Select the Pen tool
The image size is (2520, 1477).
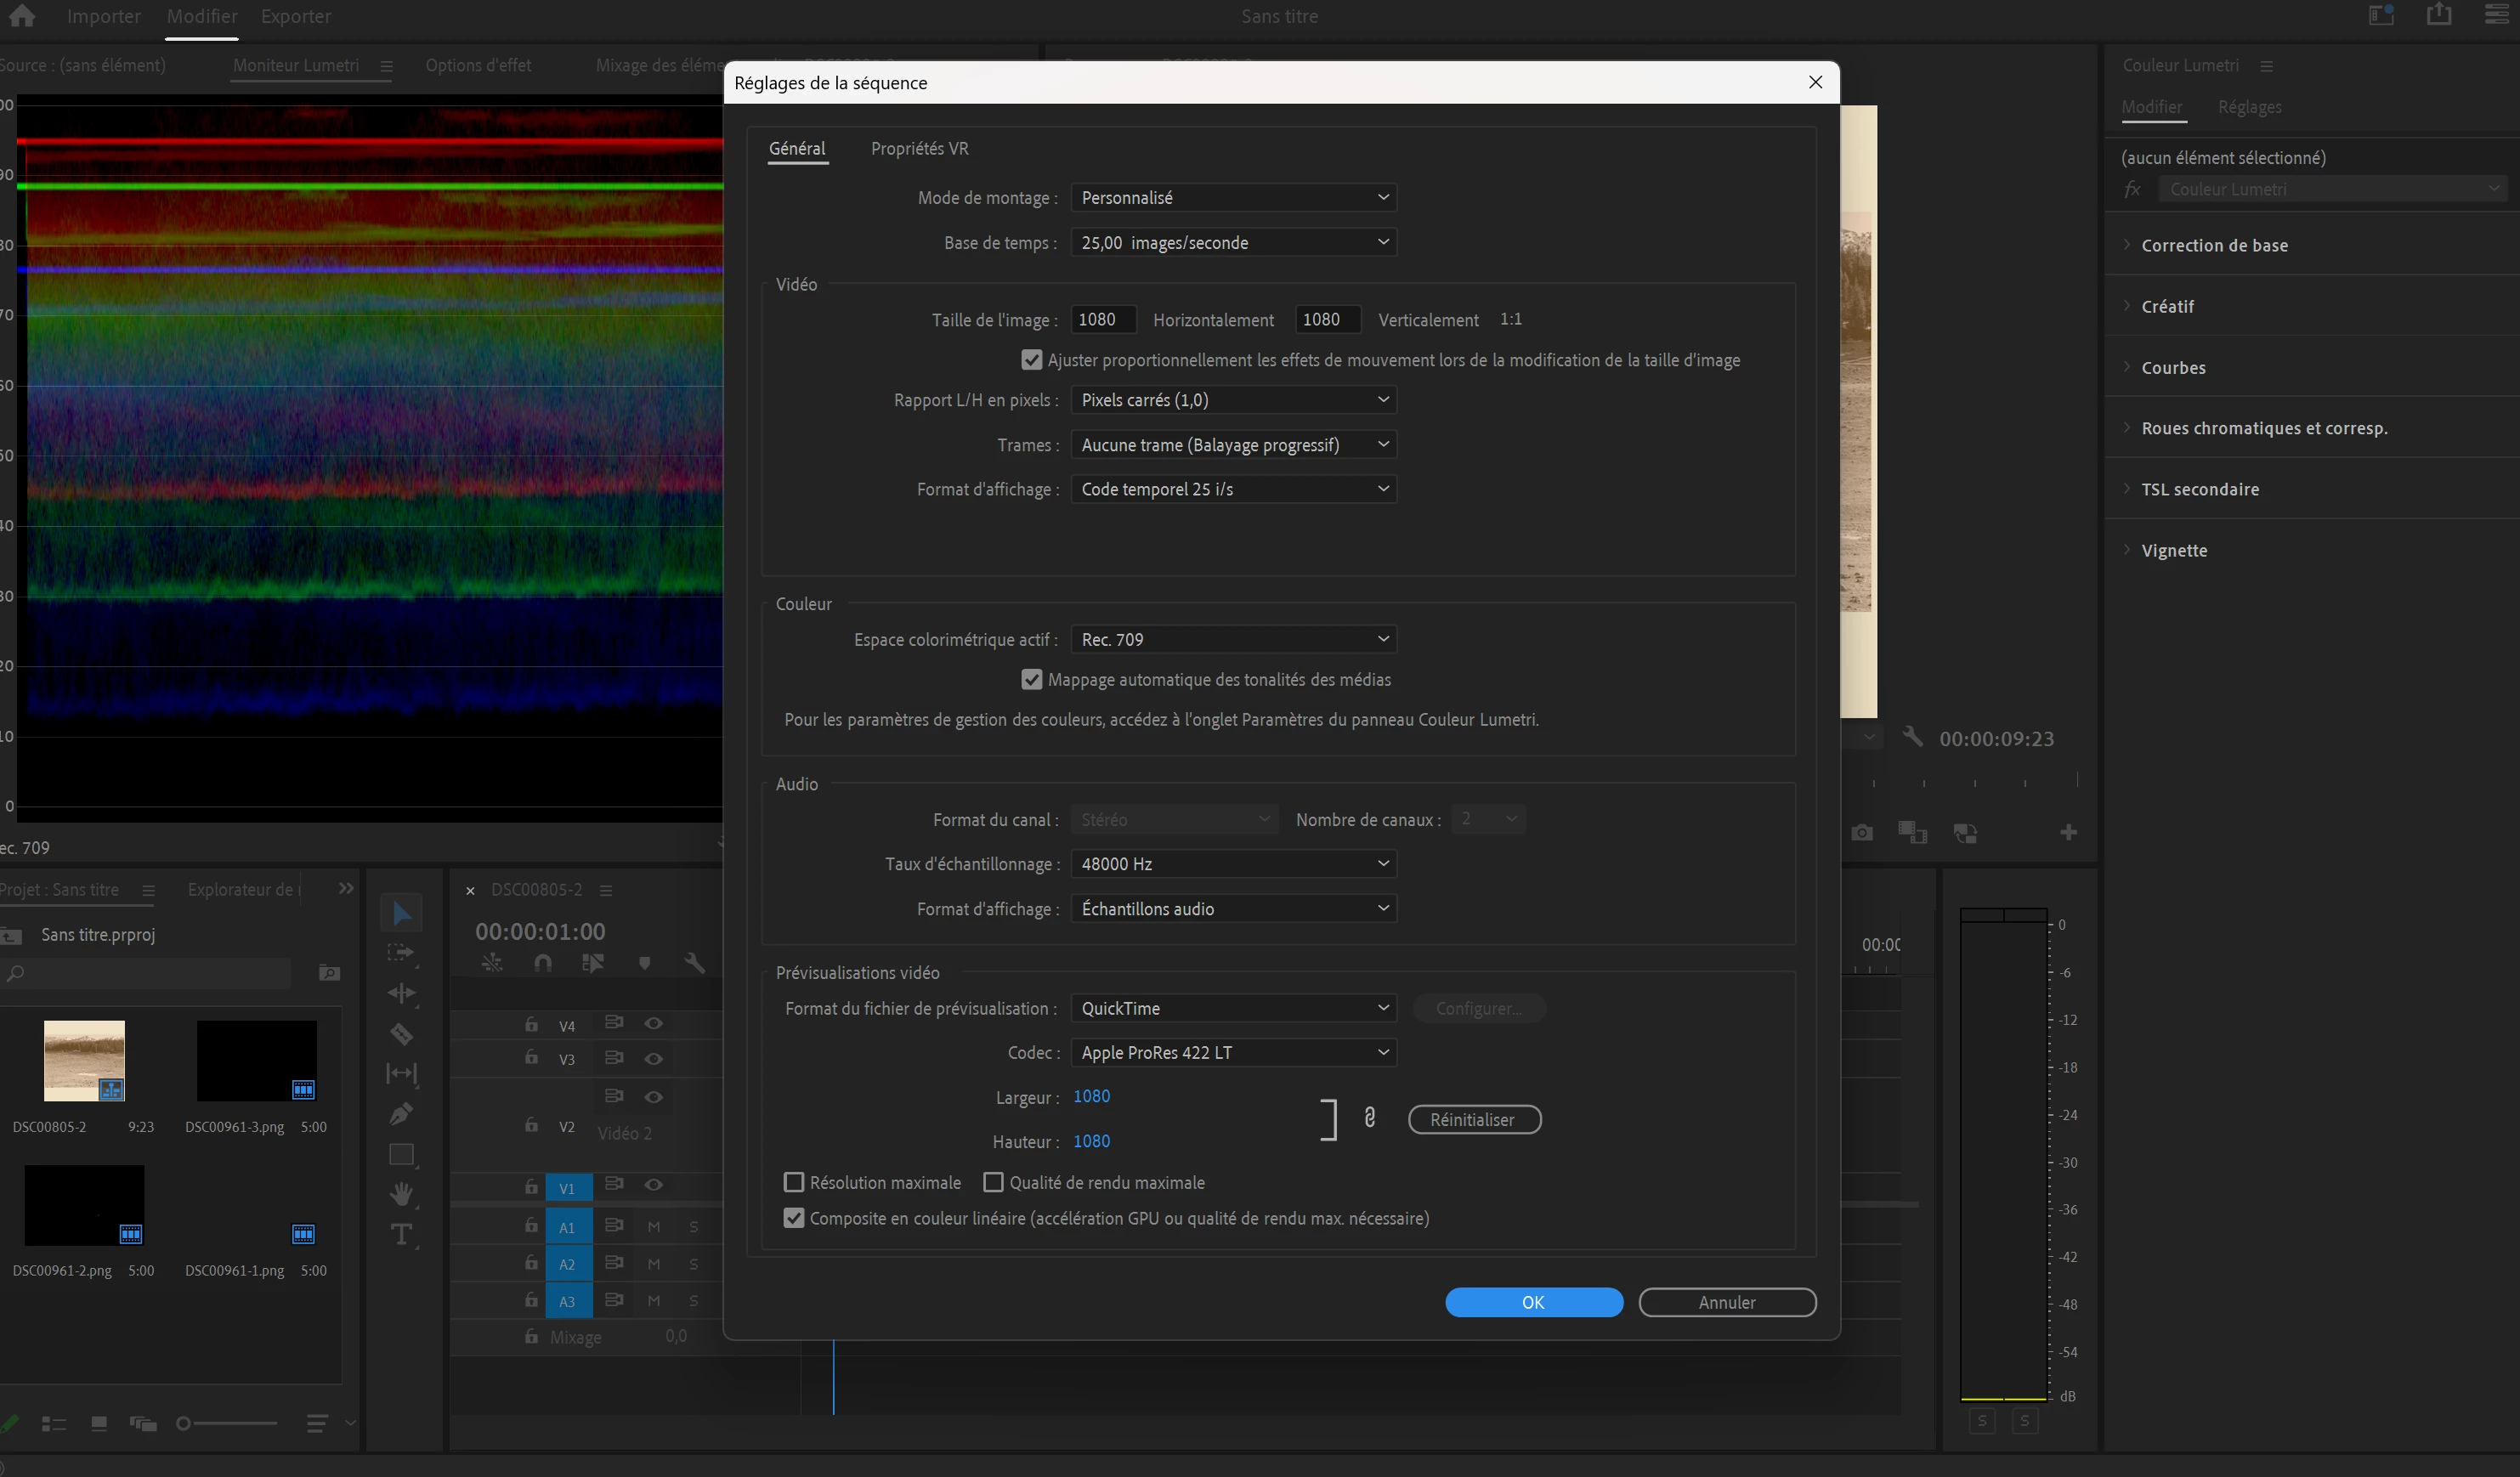click(401, 1113)
